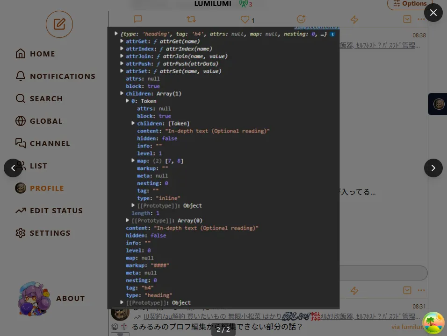
Task: Click the lightning bolt zap icon
Action: pos(354,19)
